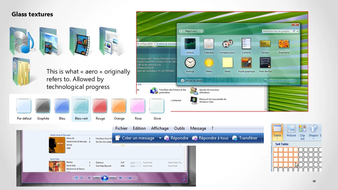
Task: Open the Music folder icon with CD
Action: [22, 41]
